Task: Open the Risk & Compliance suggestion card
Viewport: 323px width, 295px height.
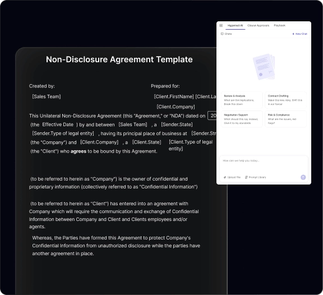Action: (x=286, y=119)
